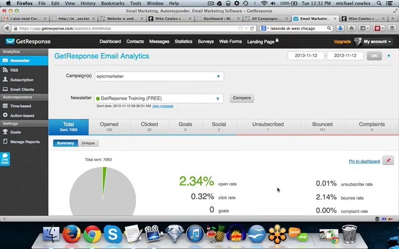The width and height of the screenshot is (399, 249).
Task: Open iTunes from the Dock
Action: click(195, 234)
